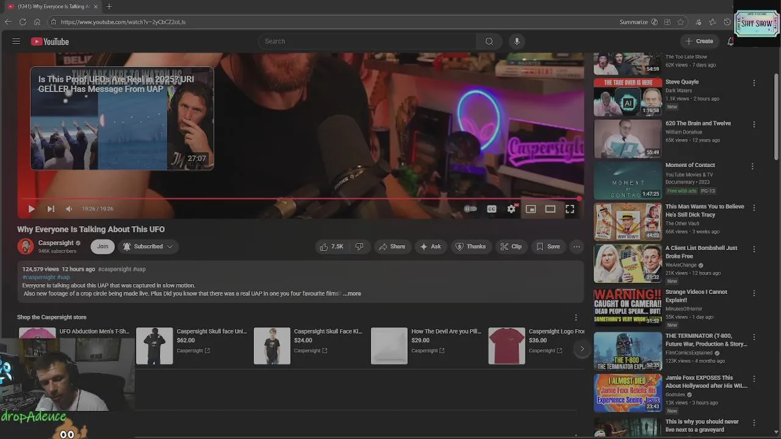
Task: Go back in the browser
Action: [x=8, y=22]
